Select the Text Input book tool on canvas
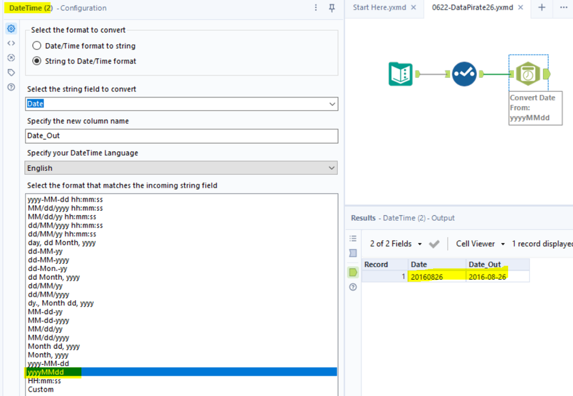The height and width of the screenshot is (396, 573). click(400, 74)
